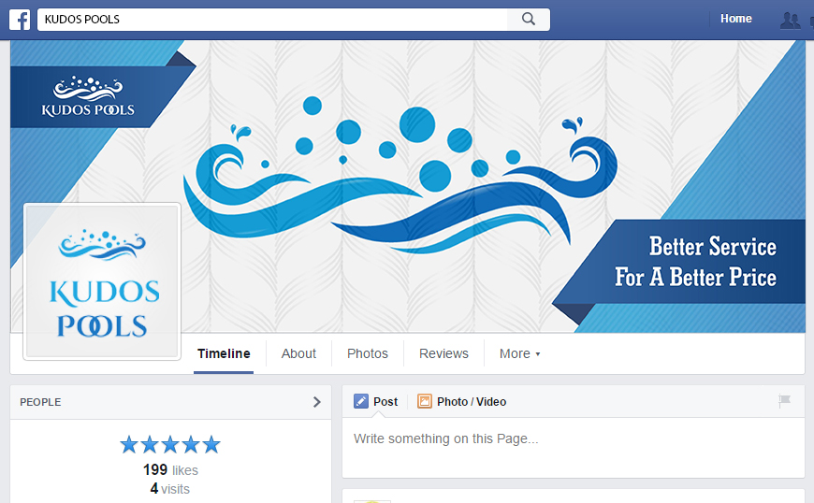Click the flag icon in composer

click(784, 400)
